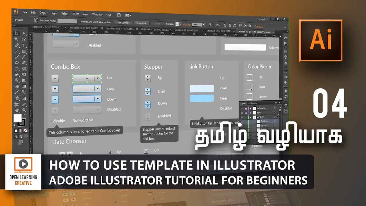
Task: Open the Arrange Documents dropdown
Action: pos(128,15)
